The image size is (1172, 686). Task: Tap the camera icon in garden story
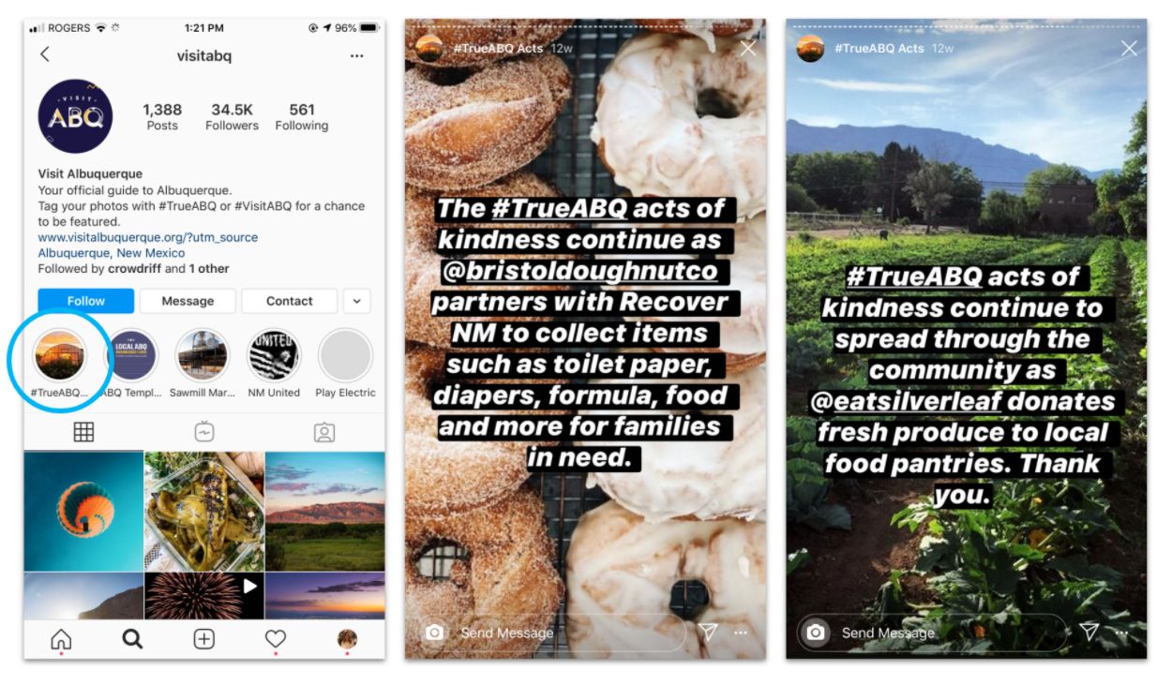[x=816, y=633]
